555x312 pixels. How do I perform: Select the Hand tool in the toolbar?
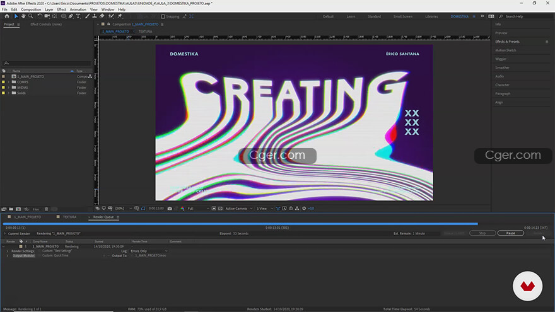[23, 16]
